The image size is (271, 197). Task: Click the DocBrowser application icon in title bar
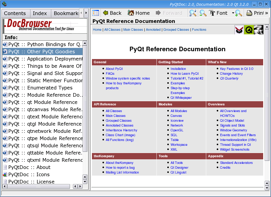tap(4, 4)
